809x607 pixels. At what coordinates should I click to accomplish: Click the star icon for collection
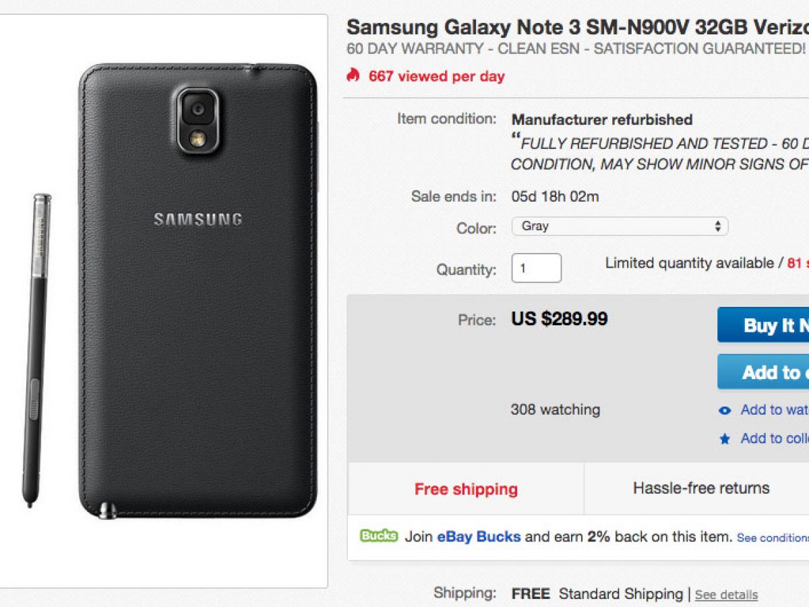coord(725,439)
